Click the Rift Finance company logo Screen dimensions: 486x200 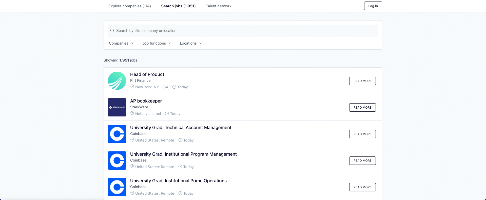pos(117,81)
